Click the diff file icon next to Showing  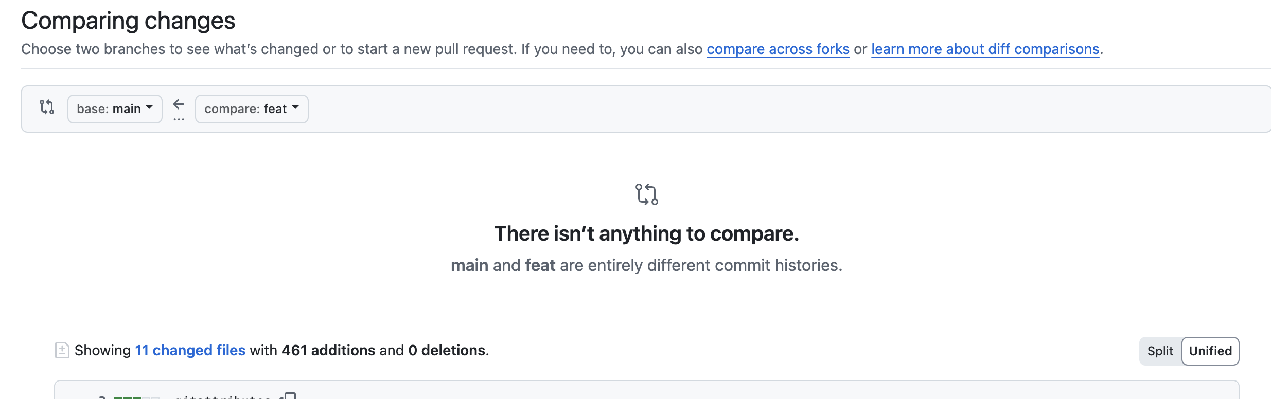pos(62,350)
